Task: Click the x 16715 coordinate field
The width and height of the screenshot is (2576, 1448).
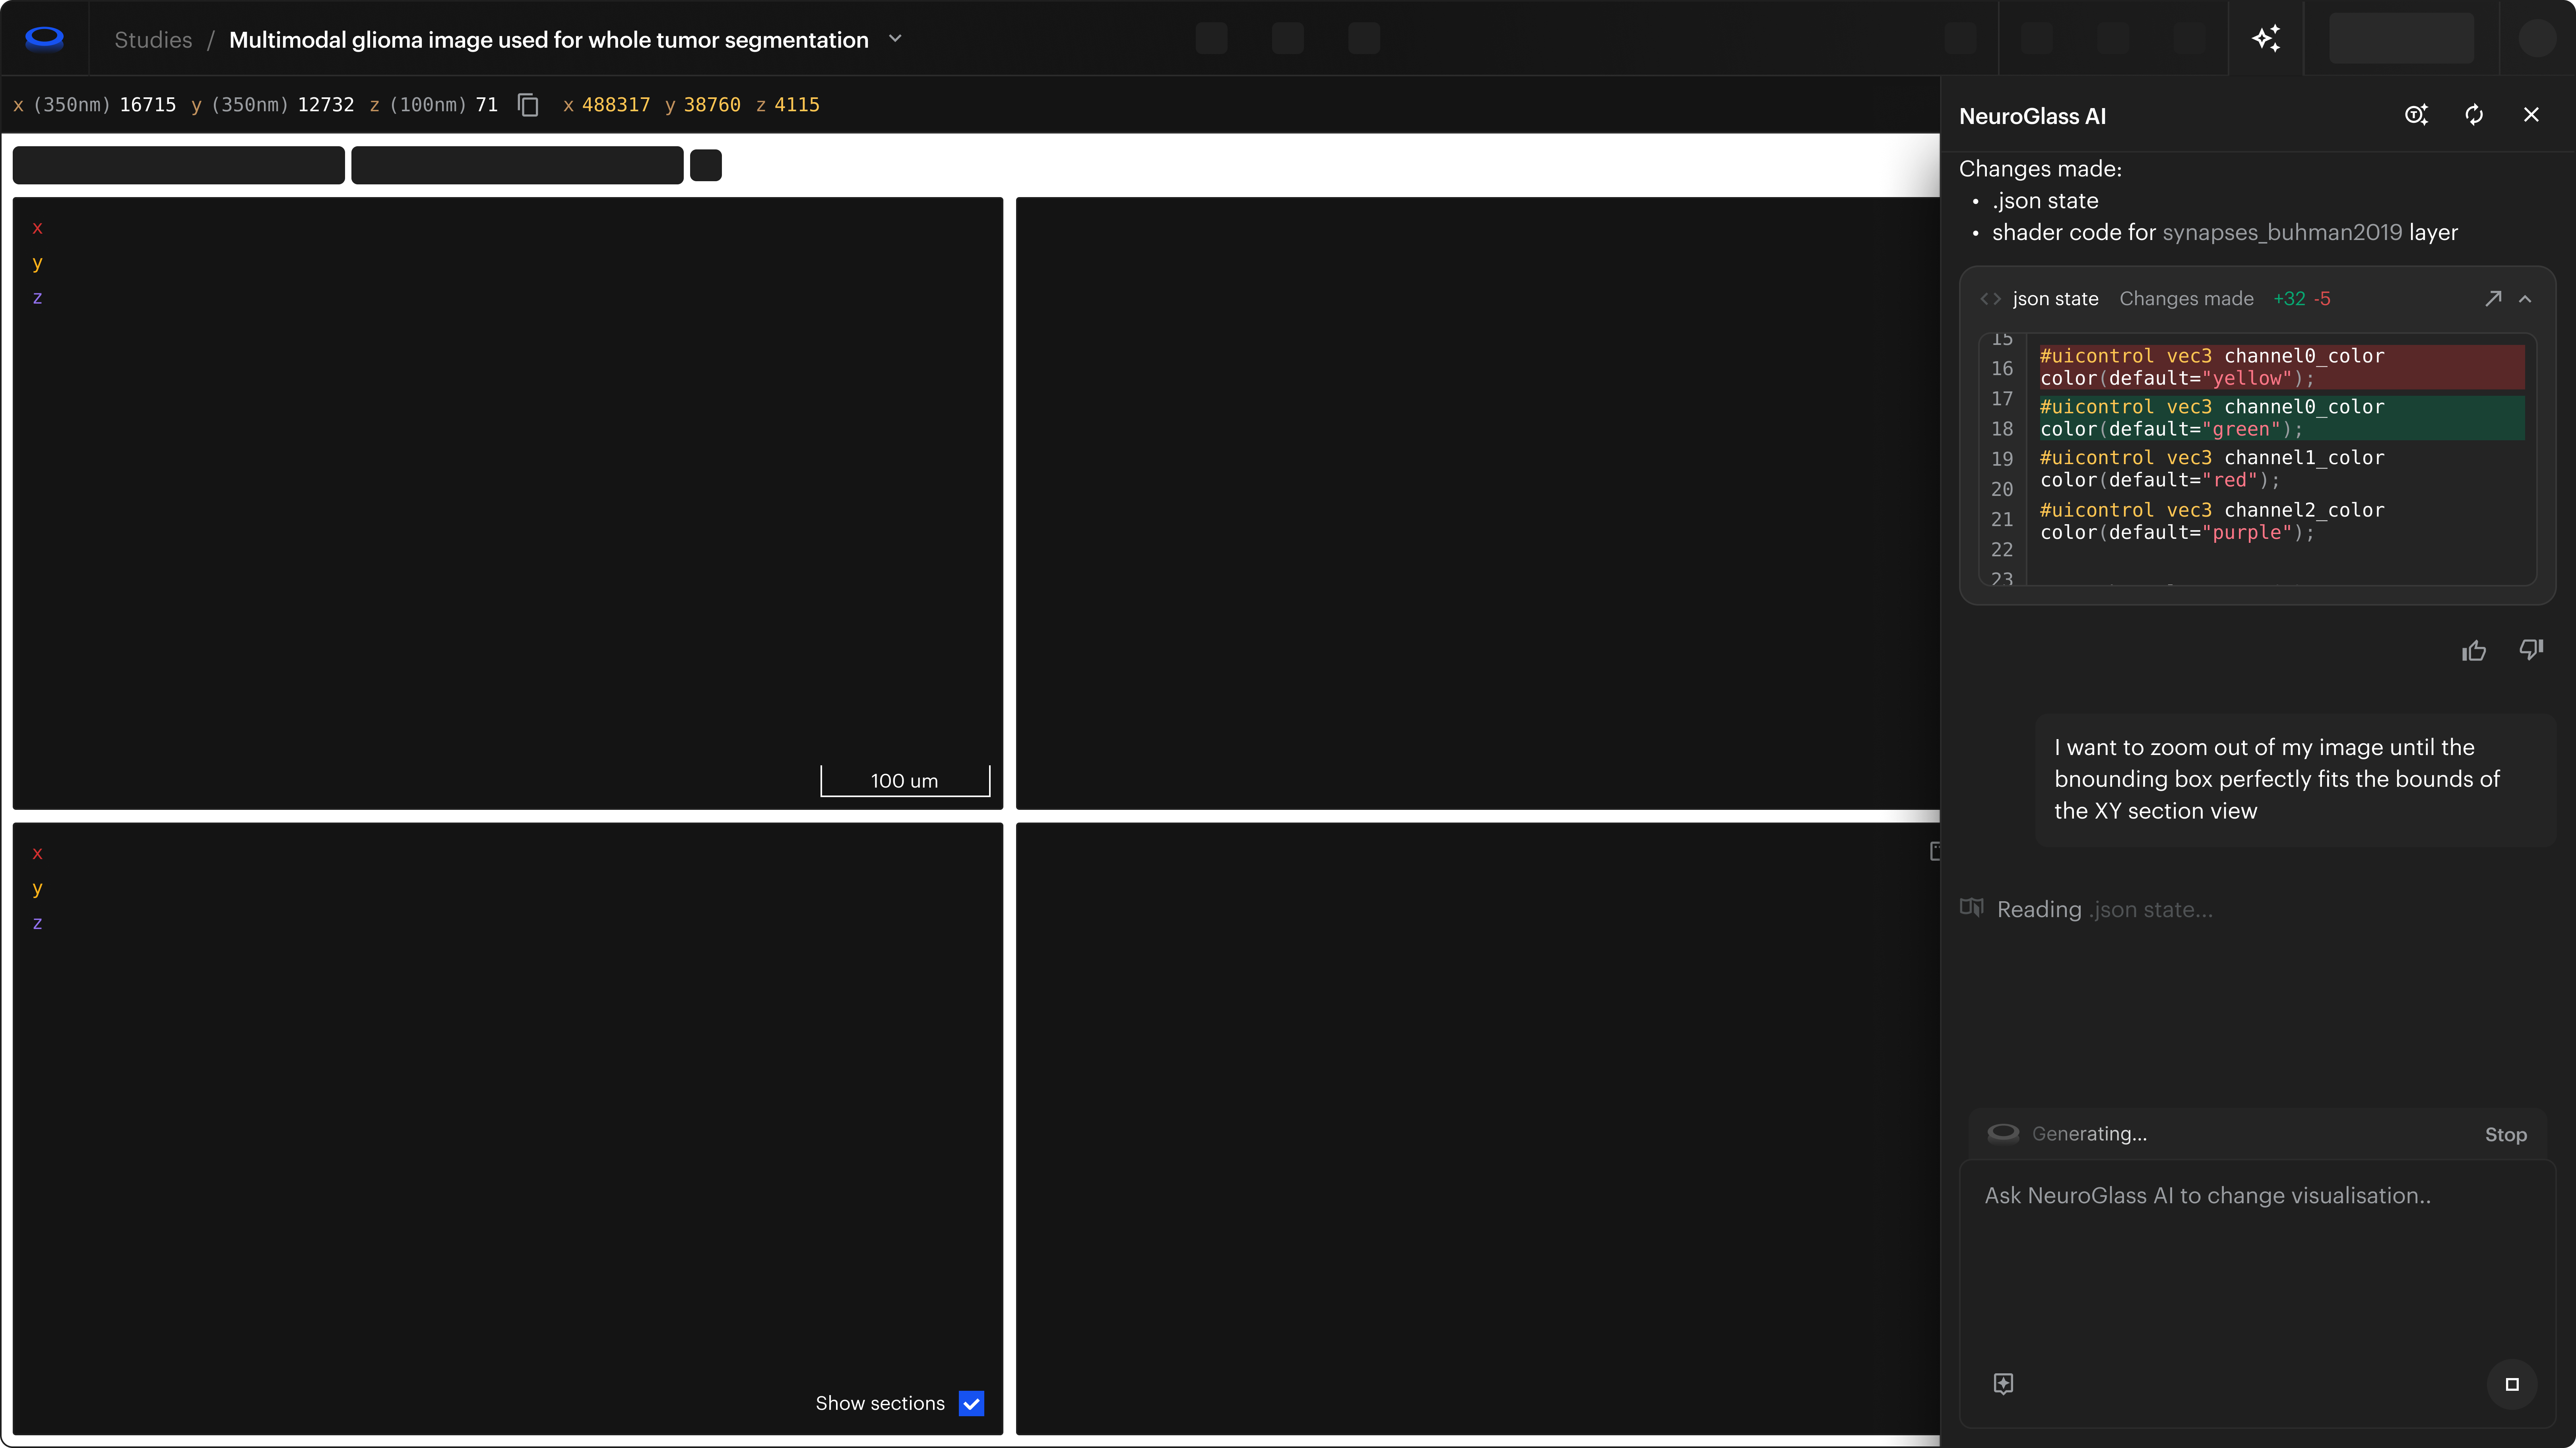Action: pyautogui.click(x=147, y=105)
